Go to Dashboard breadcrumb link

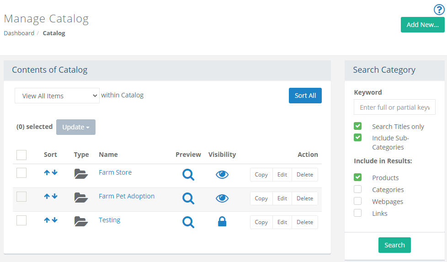19,33
